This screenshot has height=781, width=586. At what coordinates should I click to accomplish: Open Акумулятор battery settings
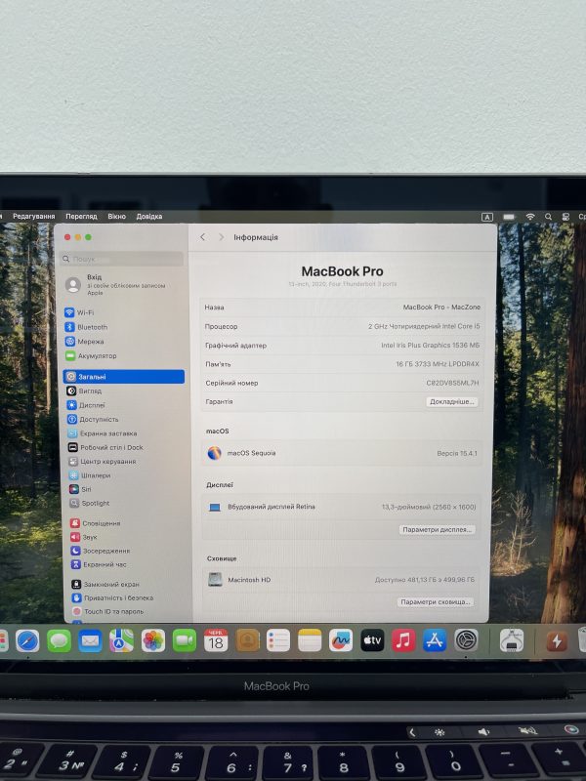coord(91,355)
